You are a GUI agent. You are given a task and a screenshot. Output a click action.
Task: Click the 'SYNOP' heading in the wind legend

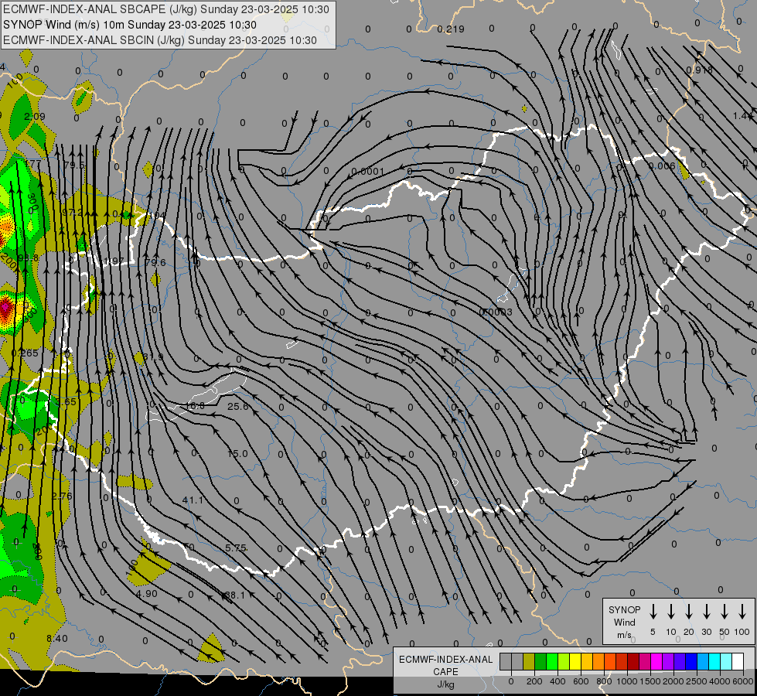coord(624,609)
